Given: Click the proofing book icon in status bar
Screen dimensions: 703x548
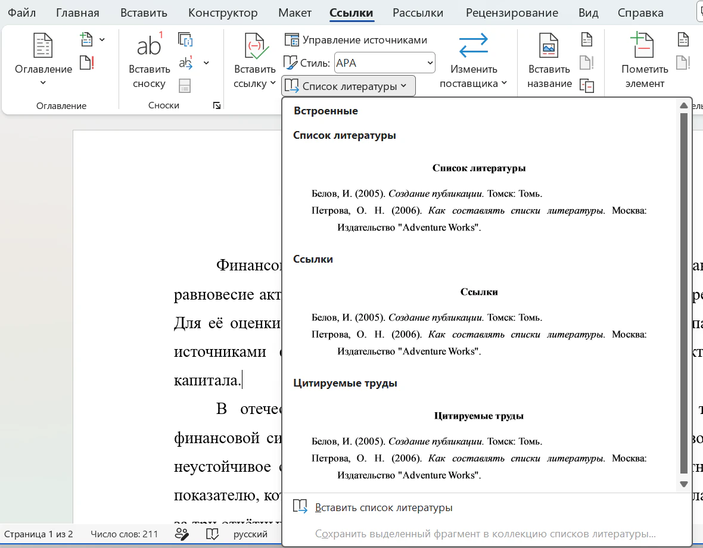Looking at the screenshot, I should pos(212,534).
